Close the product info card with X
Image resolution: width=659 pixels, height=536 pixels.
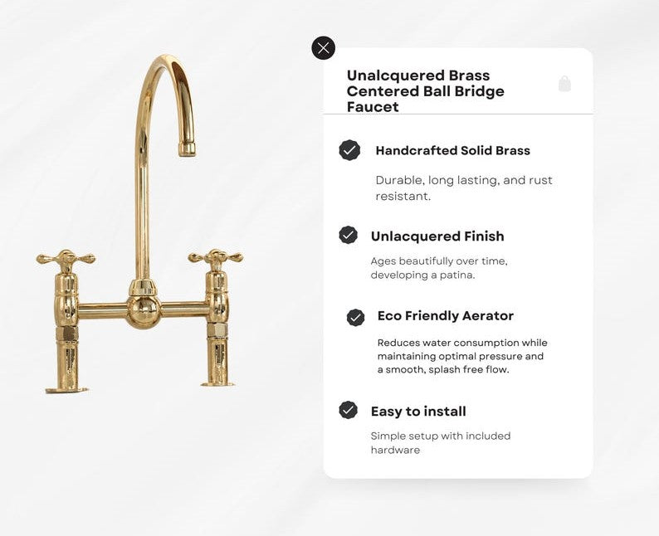point(323,48)
